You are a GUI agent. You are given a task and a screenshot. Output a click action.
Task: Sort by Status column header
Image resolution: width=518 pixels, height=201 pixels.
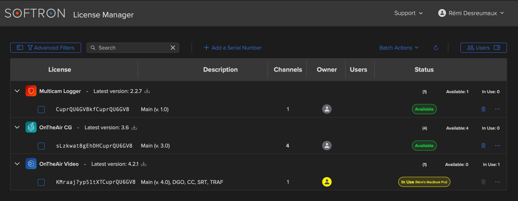pos(424,69)
